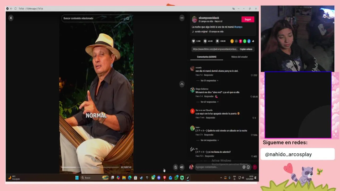The height and width of the screenshot is (191, 340).
Task: Click 'Copiar enlace' button
Action: pyautogui.click(x=246, y=49)
